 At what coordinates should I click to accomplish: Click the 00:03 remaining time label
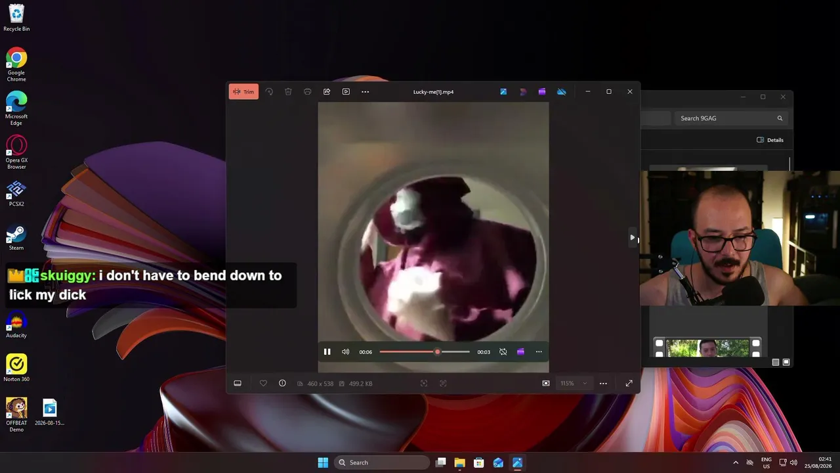click(484, 352)
